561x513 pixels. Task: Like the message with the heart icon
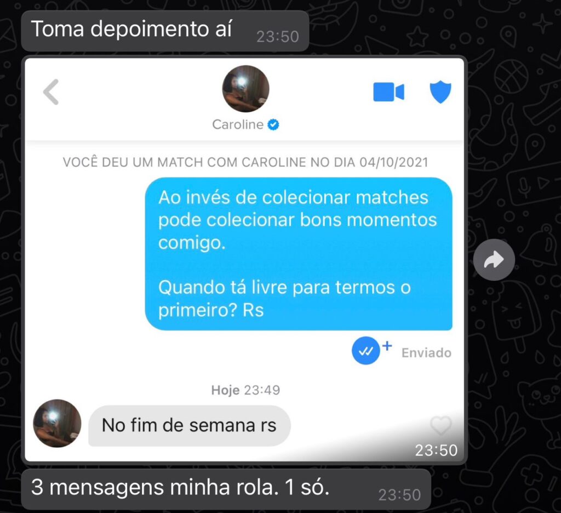pyautogui.click(x=441, y=425)
